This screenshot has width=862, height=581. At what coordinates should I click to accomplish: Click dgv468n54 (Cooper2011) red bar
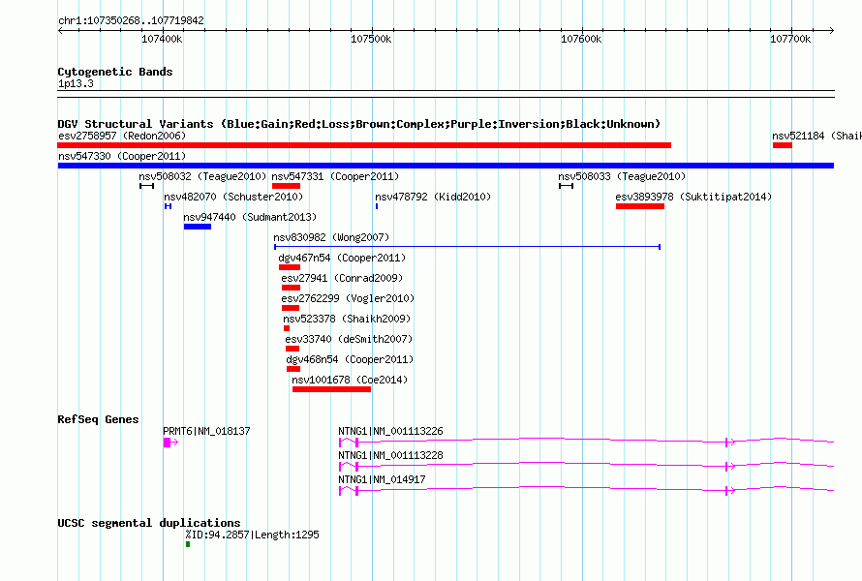click(x=293, y=369)
